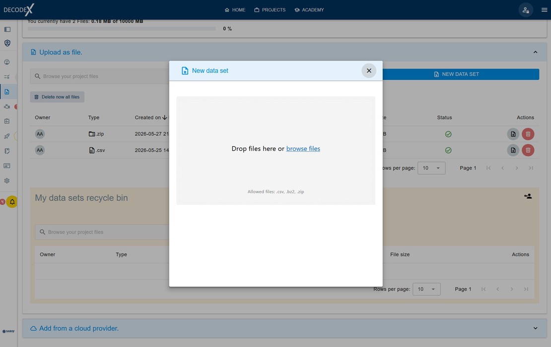Click the Delete now all files button
The image size is (551, 347).
pos(57,97)
